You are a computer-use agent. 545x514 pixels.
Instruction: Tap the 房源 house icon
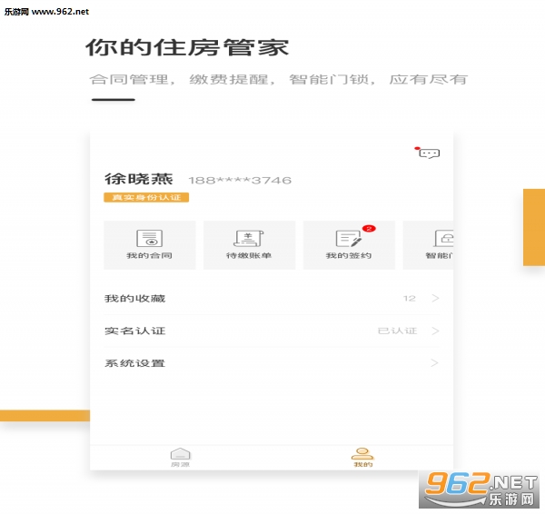pyautogui.click(x=181, y=453)
